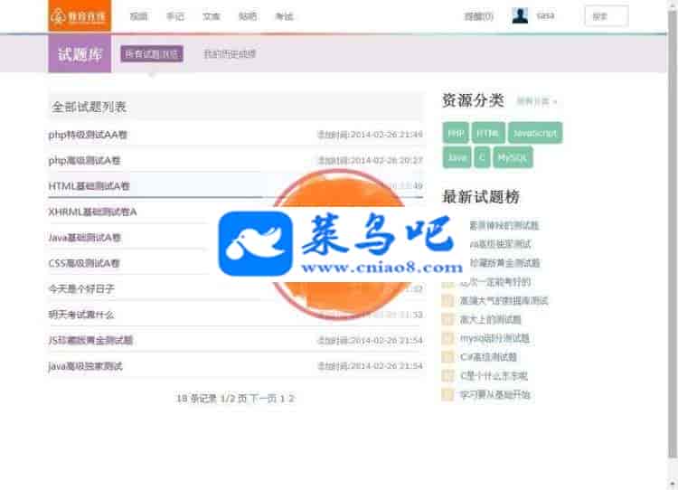Open the sasa username link

point(545,16)
